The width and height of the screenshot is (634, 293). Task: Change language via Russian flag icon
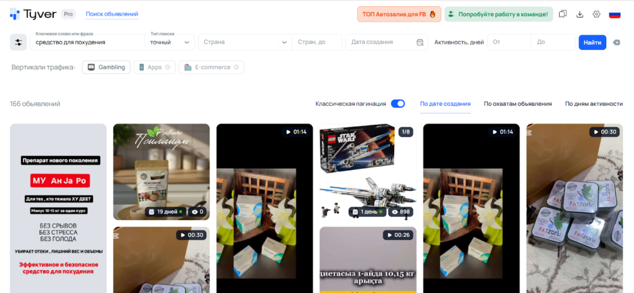615,15
